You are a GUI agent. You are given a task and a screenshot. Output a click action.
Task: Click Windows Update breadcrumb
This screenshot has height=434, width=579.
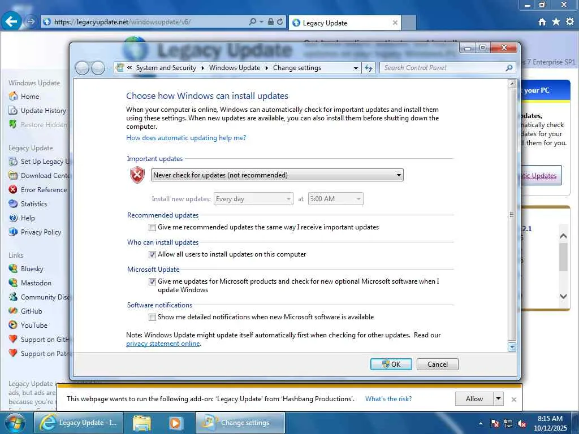[x=235, y=68]
